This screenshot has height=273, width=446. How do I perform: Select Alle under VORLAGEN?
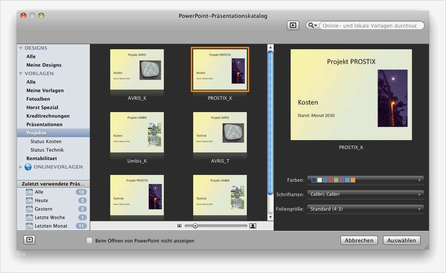[x=31, y=82]
